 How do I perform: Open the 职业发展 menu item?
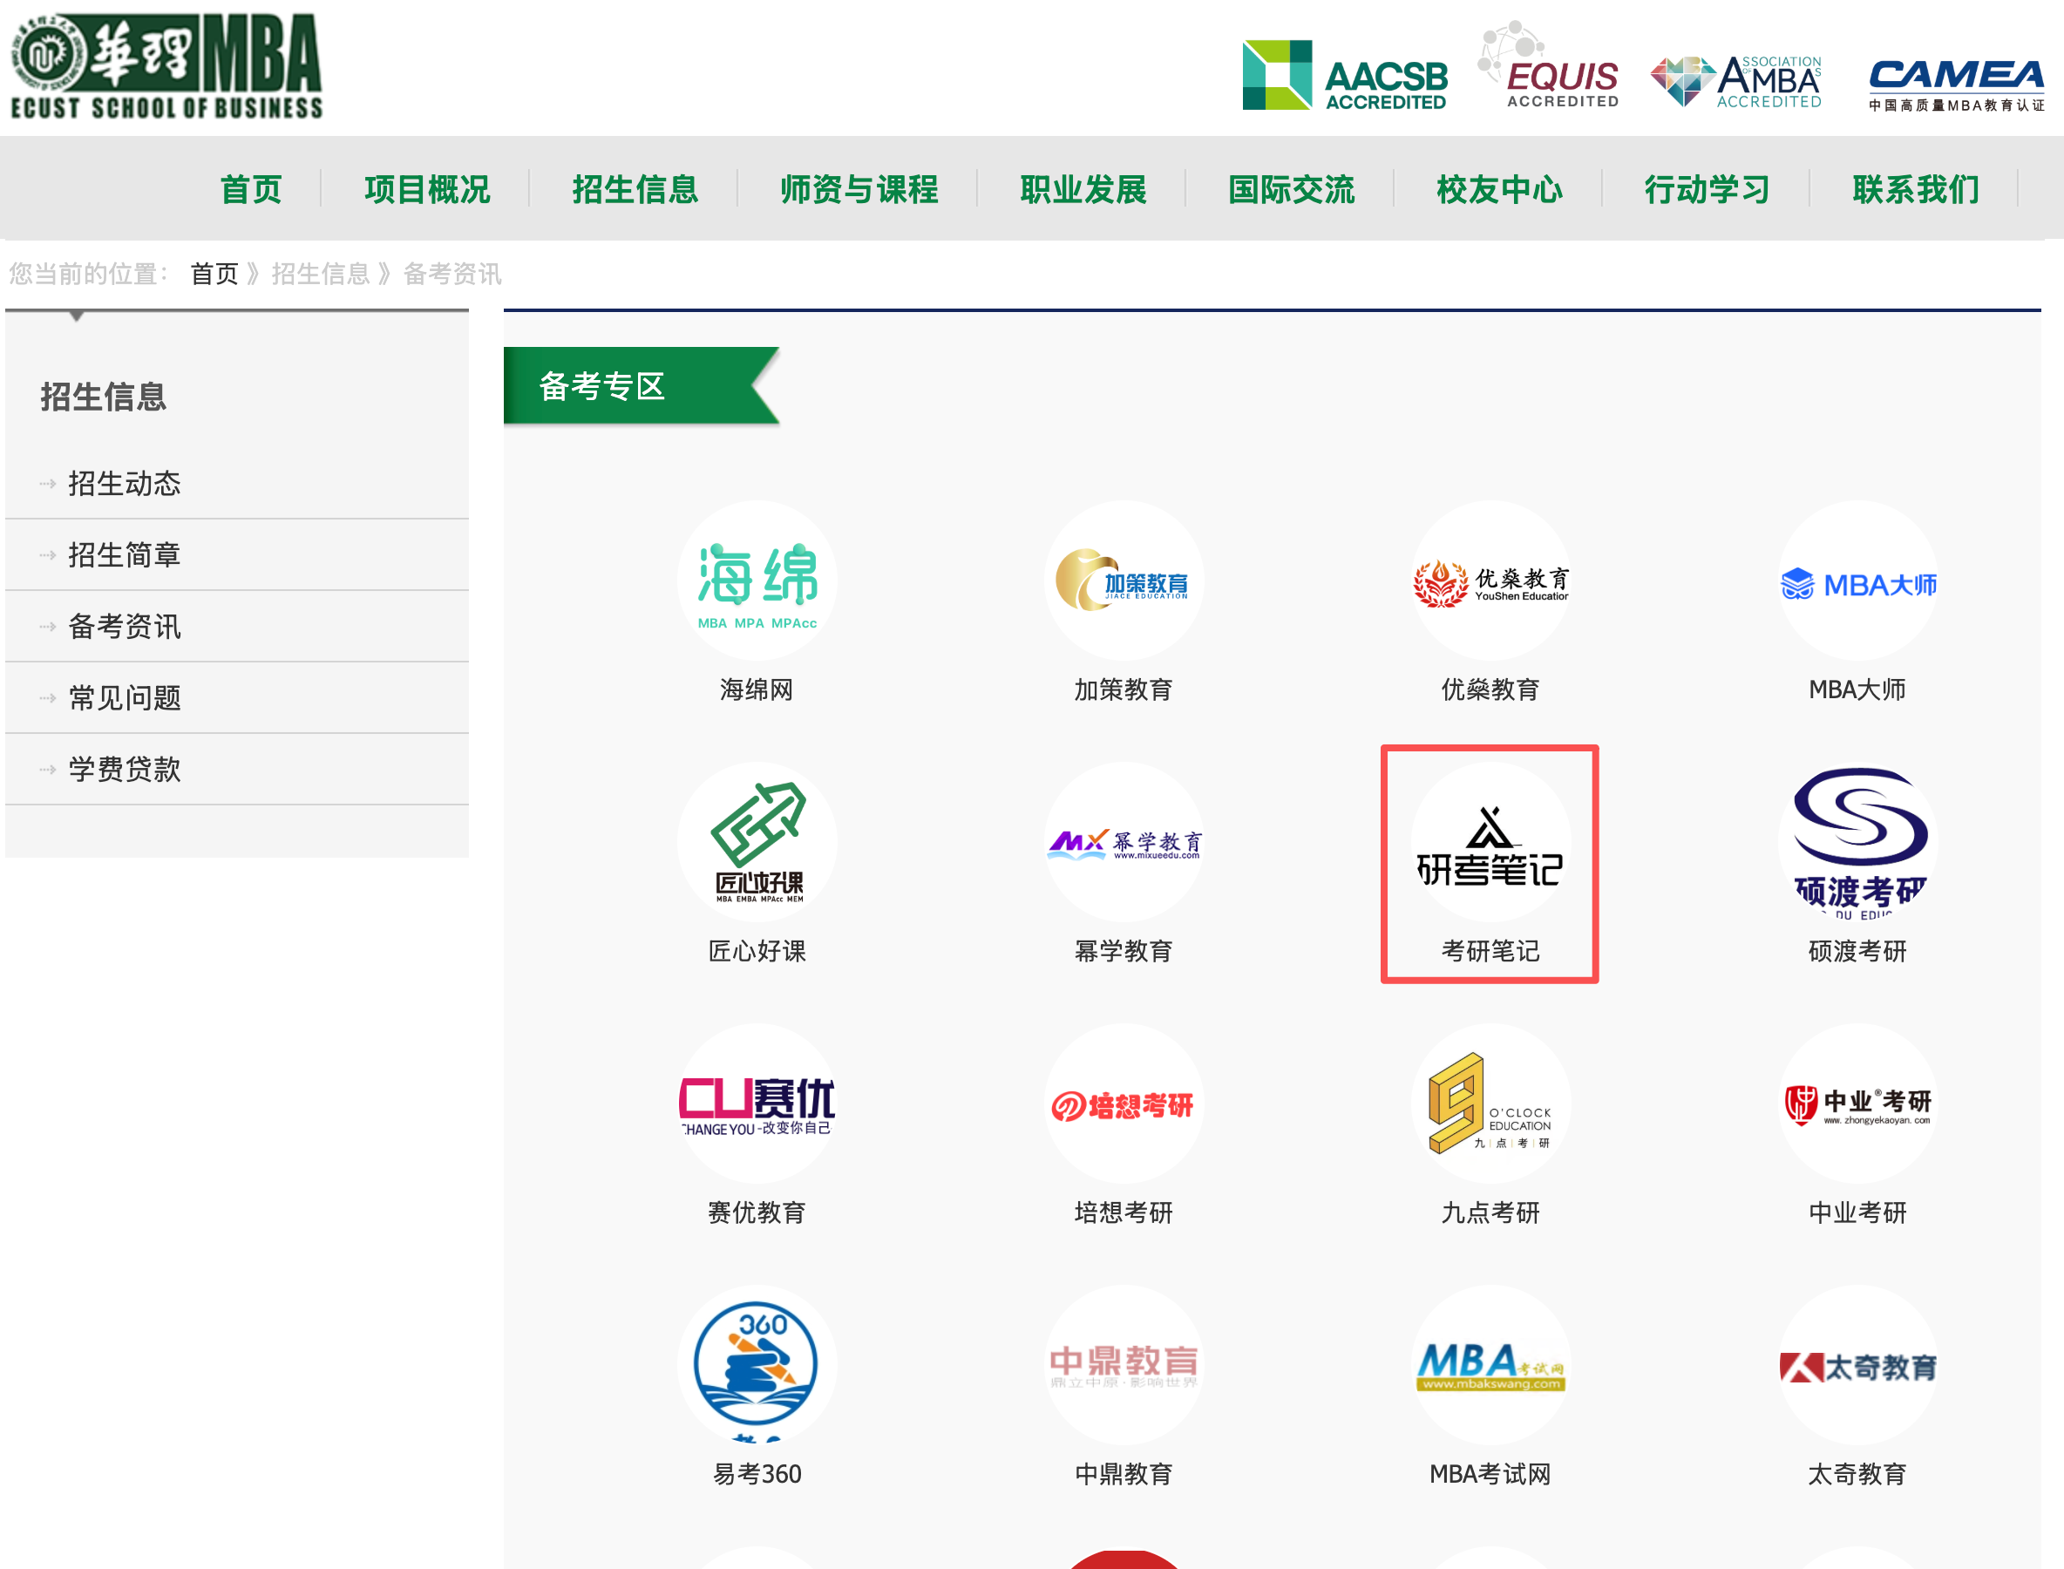pos(1083,190)
